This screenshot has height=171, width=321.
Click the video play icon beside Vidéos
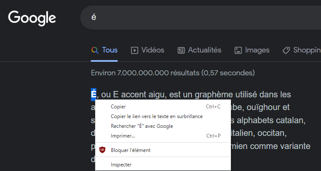[x=135, y=50]
